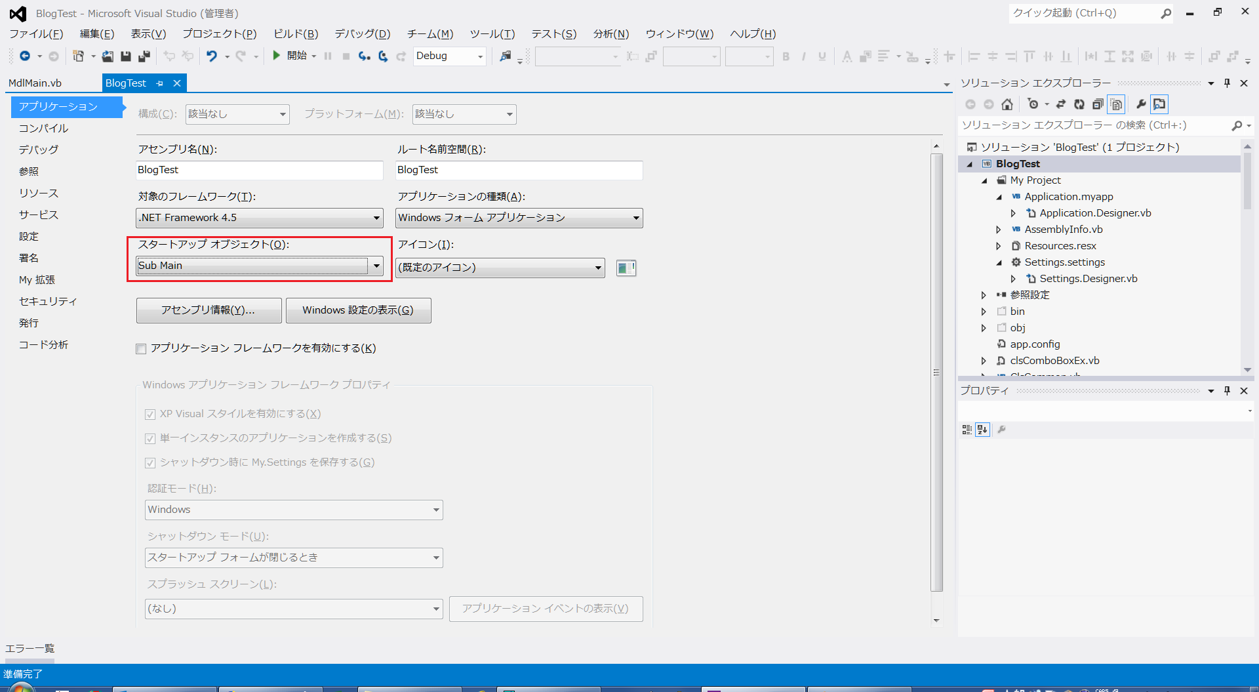Collapse the My Project tree node
The height and width of the screenshot is (692, 1259).
click(x=984, y=180)
